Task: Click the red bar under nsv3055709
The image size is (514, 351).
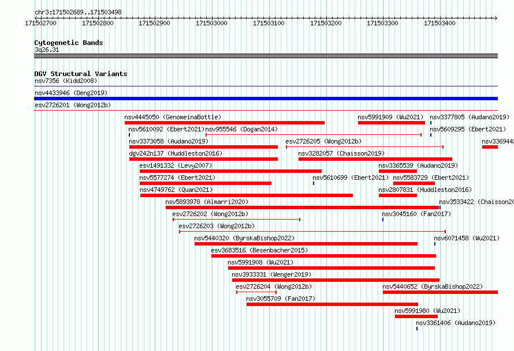Action: (332, 304)
